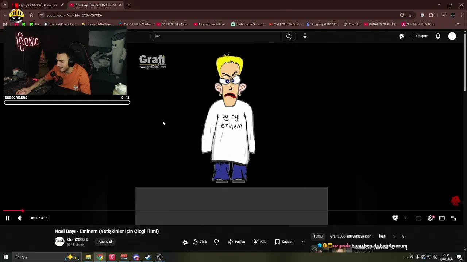
Task: Click the remix icon beside like button
Action: tap(185, 242)
